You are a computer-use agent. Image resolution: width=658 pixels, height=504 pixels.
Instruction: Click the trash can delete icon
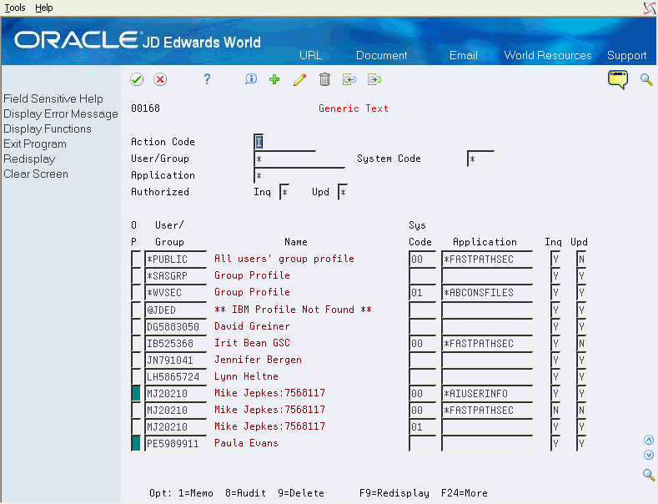point(324,79)
